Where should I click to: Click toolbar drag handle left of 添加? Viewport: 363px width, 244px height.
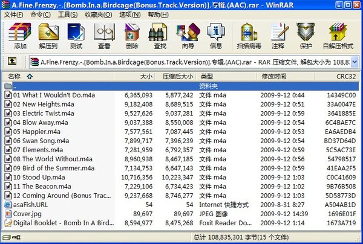click(4, 36)
